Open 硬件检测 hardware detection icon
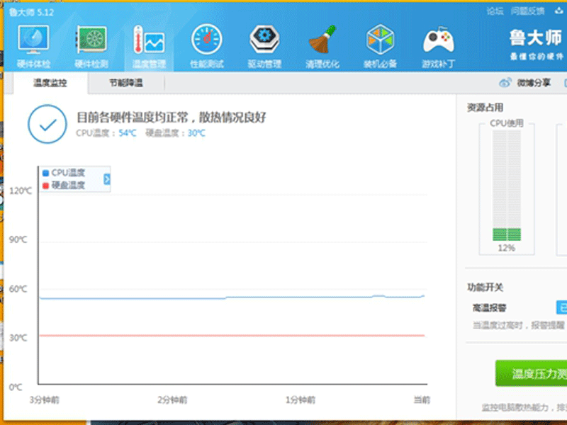Viewport: 567px width, 425px height. [91, 39]
